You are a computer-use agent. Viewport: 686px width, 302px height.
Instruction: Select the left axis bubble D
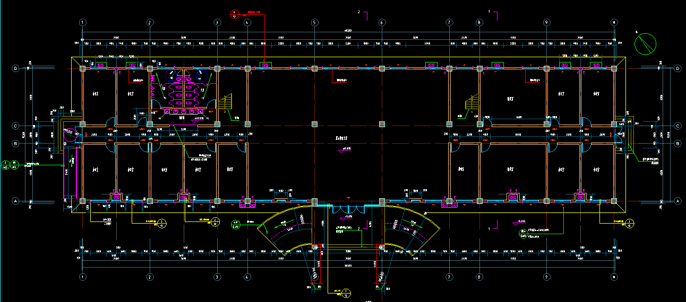tap(15, 68)
